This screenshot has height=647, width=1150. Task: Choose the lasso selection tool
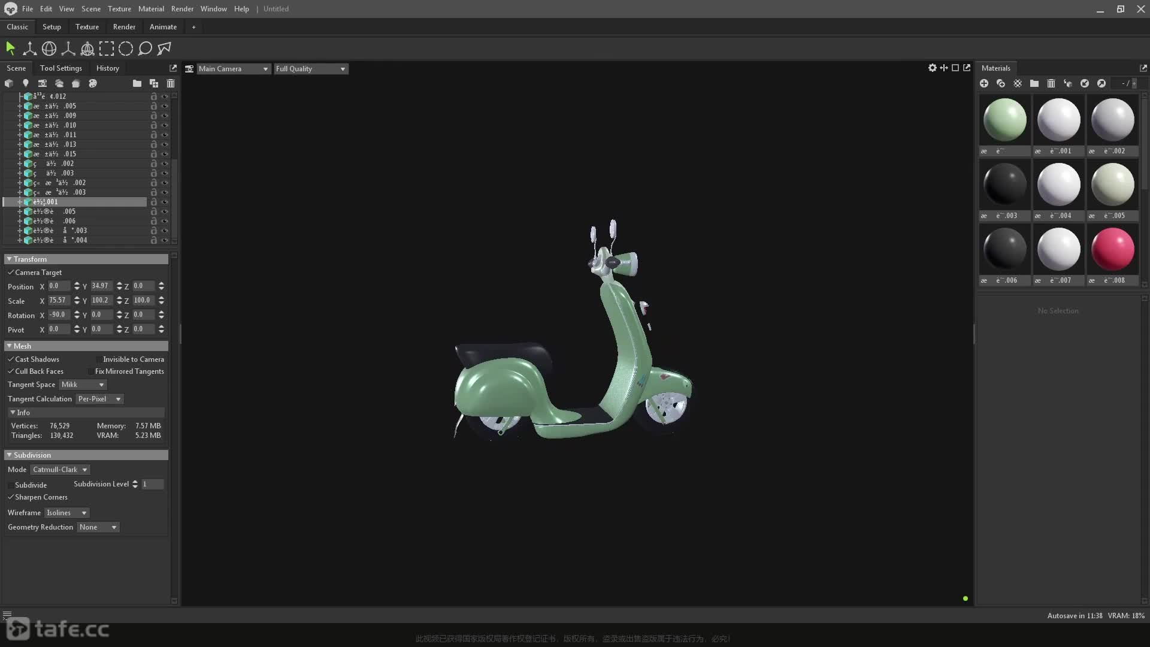tap(145, 49)
